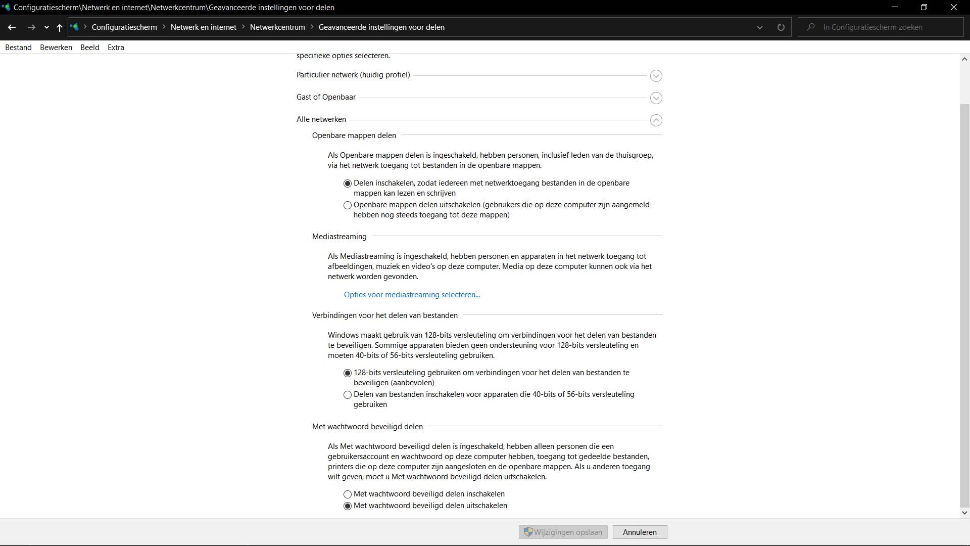970x546 pixels.
Task: Select 128-bits versleuteling radio button
Action: pyautogui.click(x=348, y=373)
